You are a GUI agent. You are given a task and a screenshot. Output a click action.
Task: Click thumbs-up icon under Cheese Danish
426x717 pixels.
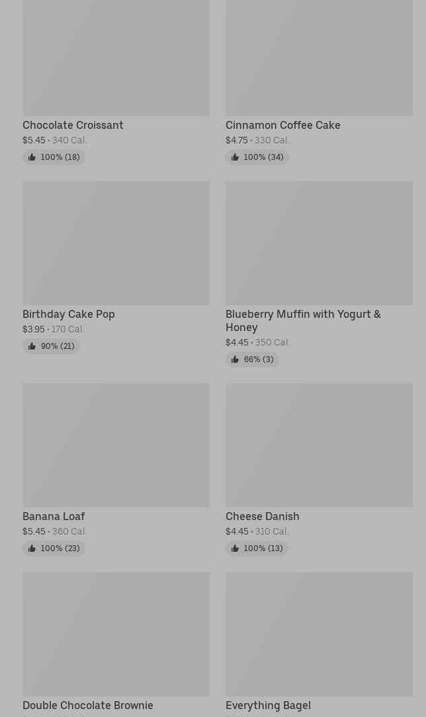[235, 548]
